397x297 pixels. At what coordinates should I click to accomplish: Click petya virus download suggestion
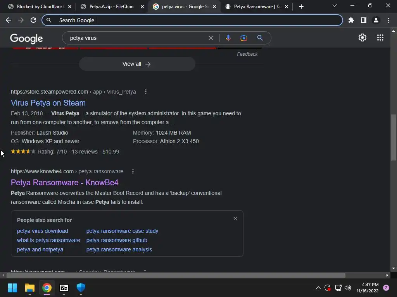click(43, 231)
